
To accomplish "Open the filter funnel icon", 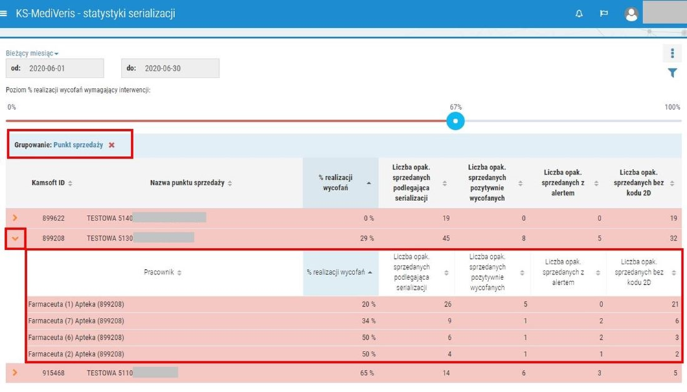I will (673, 73).
